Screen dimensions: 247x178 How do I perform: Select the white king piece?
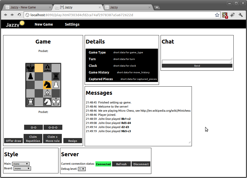[56, 102]
